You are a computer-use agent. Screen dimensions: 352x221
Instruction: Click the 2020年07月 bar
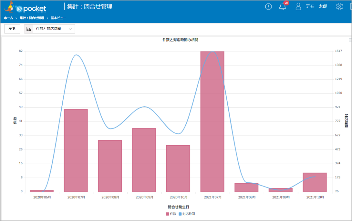pos(76,151)
